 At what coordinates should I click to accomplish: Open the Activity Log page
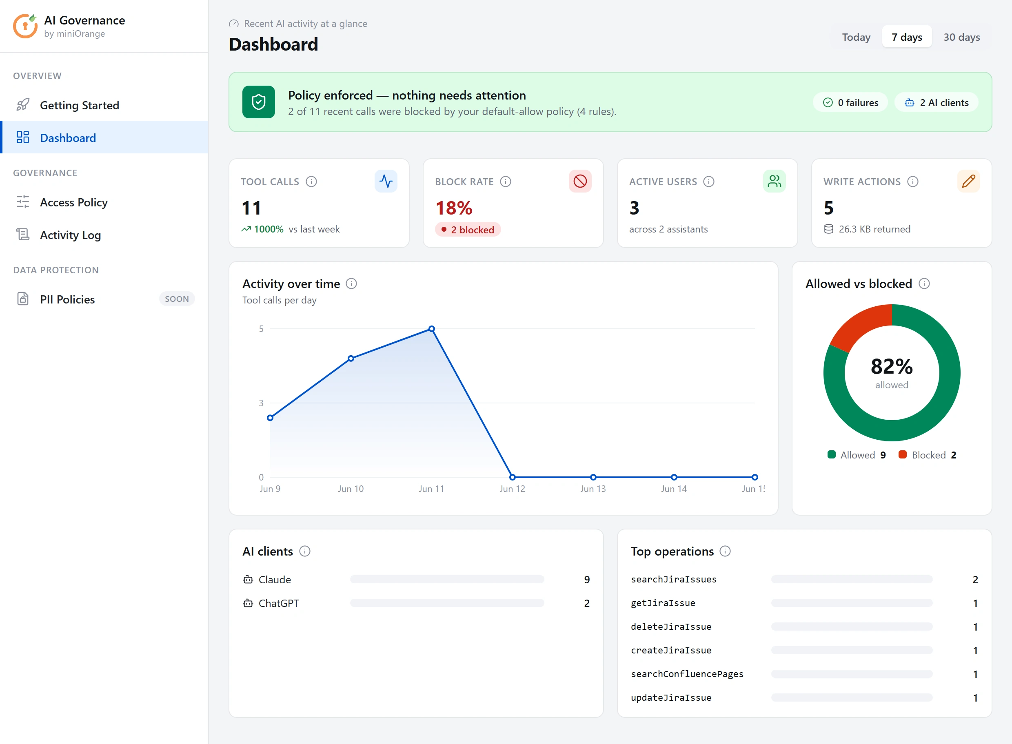104,235
